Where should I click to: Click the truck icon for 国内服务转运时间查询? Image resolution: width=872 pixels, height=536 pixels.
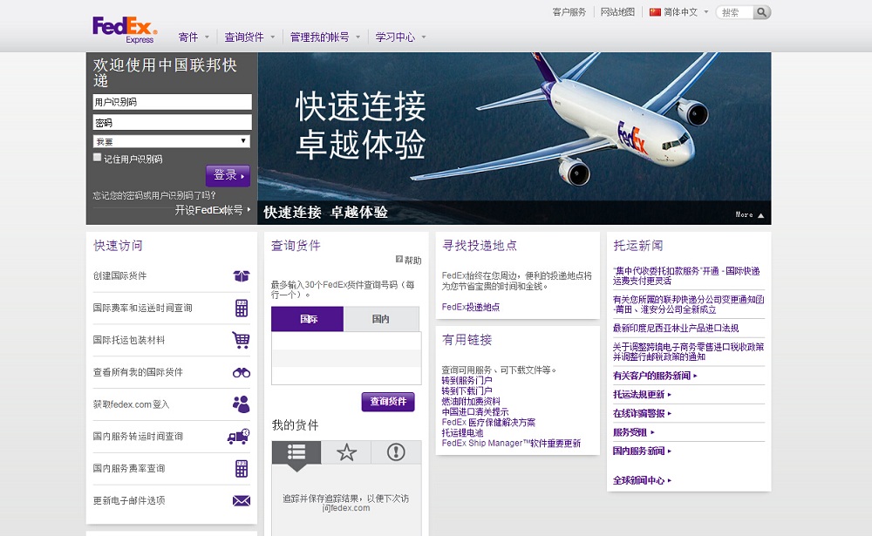click(x=239, y=437)
